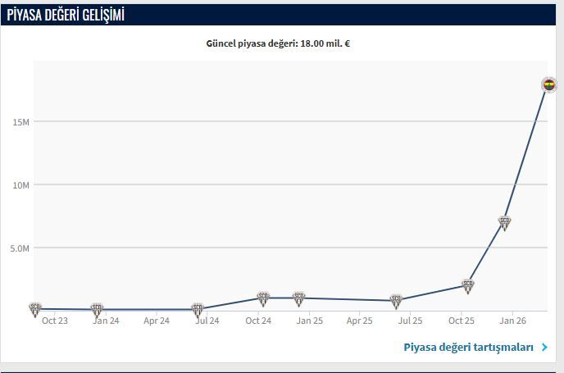The image size is (564, 373).
Task: Select the crest marker just before Jul 25
Action: [x=397, y=300]
